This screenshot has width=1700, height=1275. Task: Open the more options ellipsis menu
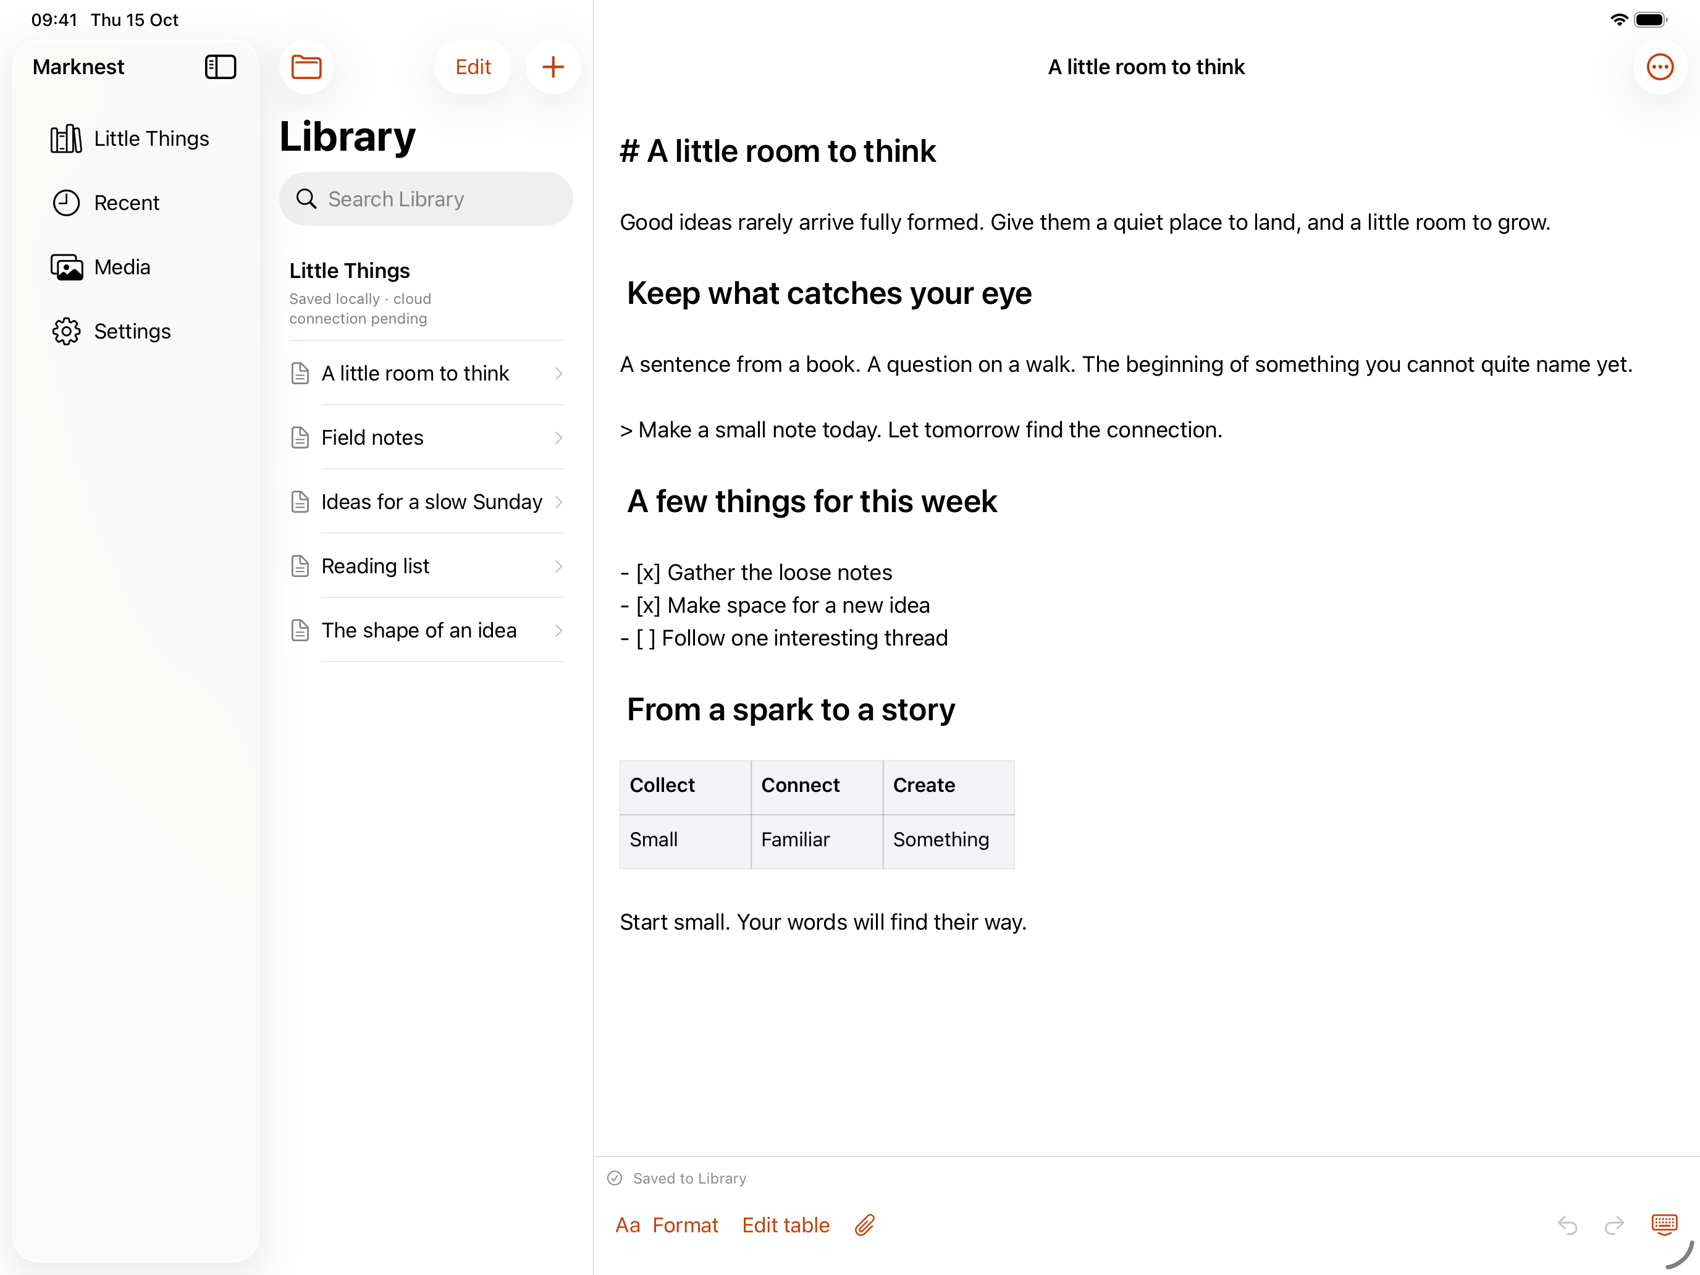[1659, 67]
